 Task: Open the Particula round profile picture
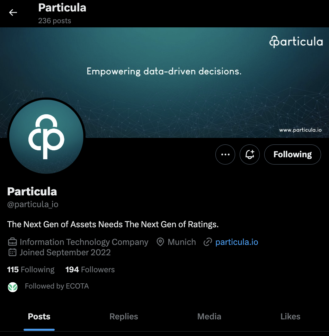tap(46, 136)
